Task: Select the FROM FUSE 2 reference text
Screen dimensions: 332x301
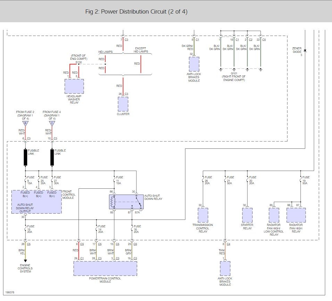Action: coord(25,115)
